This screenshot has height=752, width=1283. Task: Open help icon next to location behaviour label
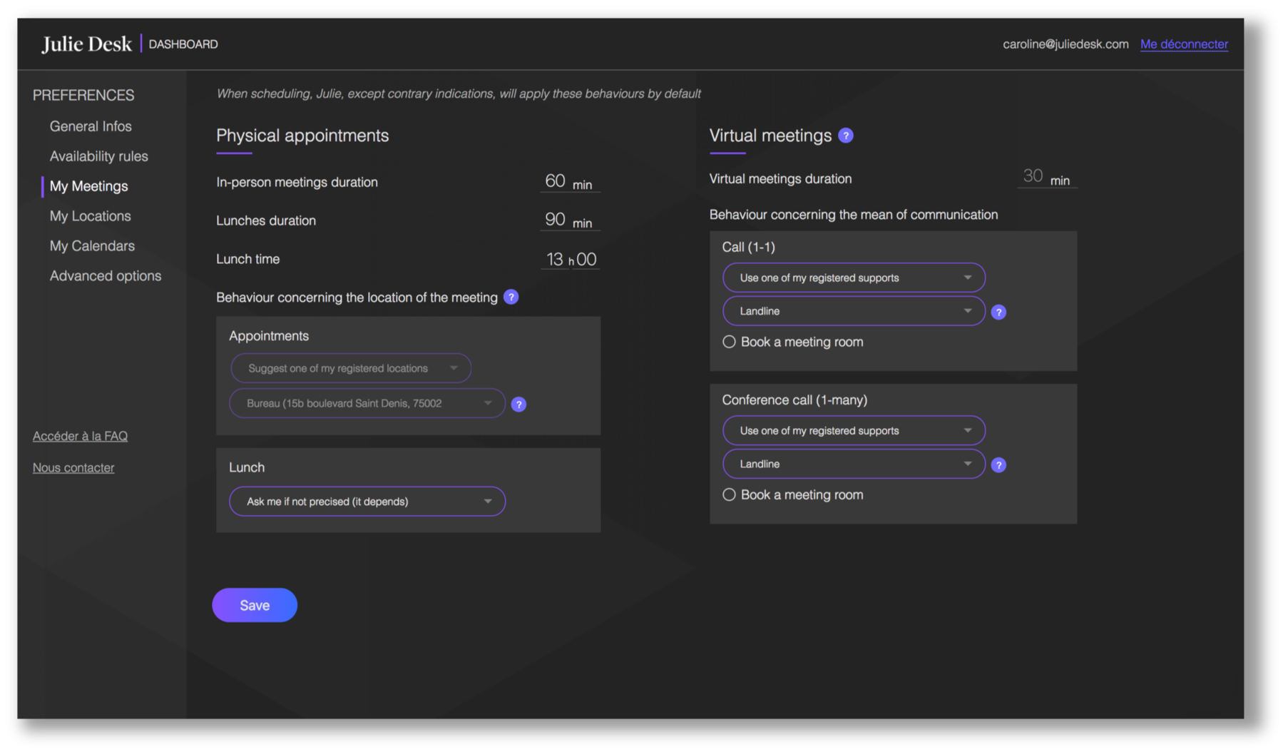click(511, 297)
